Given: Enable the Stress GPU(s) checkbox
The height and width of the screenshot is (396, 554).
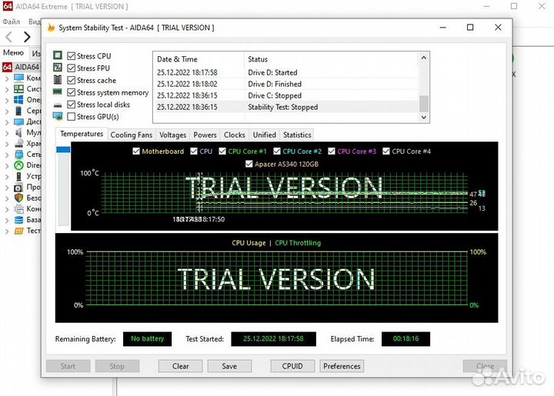Looking at the screenshot, I should click(72, 117).
